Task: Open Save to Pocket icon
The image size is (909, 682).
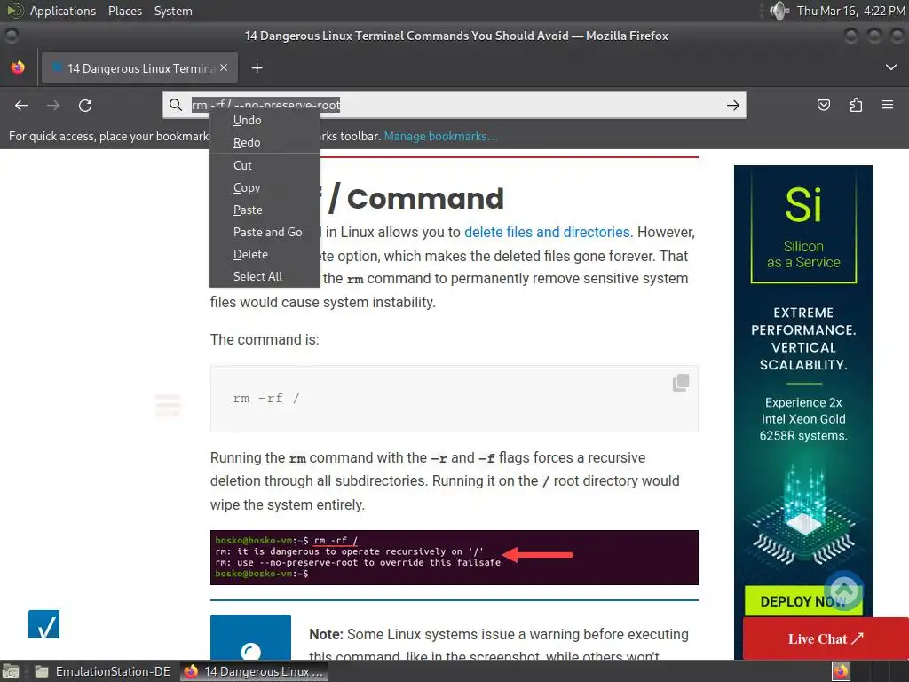Action: pos(823,105)
